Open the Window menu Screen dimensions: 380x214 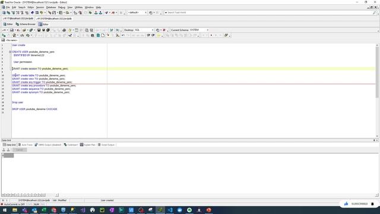coord(89,8)
